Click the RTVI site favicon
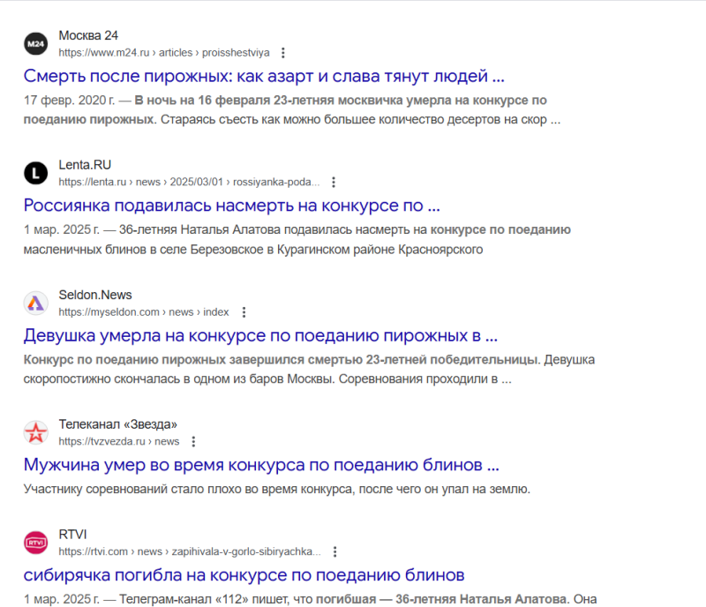 [x=35, y=543]
